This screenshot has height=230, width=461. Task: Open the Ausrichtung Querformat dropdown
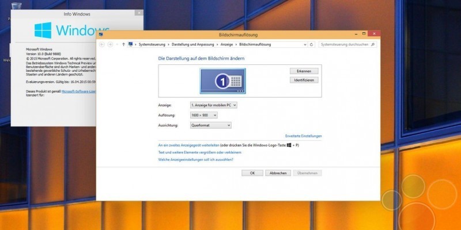point(211,125)
